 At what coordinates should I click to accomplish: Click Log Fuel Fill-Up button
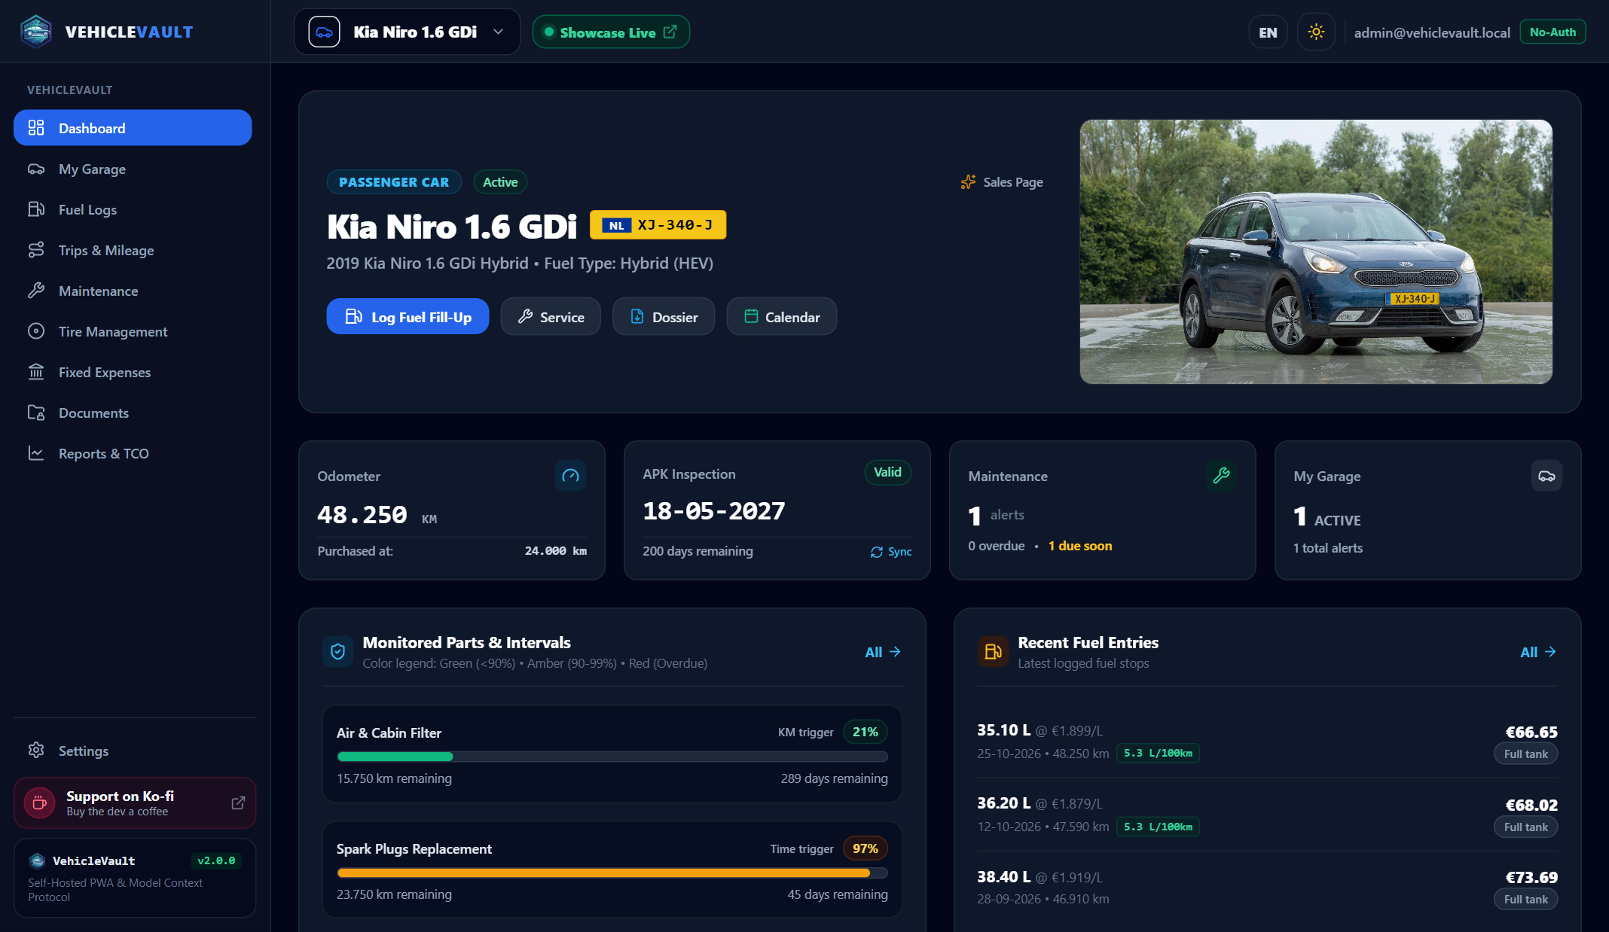click(x=408, y=317)
